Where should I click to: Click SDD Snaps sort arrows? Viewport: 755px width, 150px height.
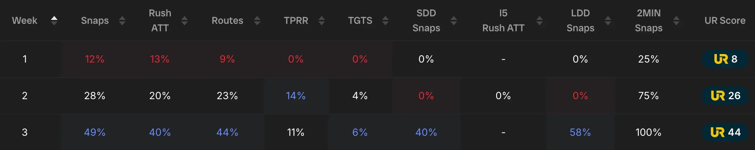pyautogui.click(x=454, y=21)
